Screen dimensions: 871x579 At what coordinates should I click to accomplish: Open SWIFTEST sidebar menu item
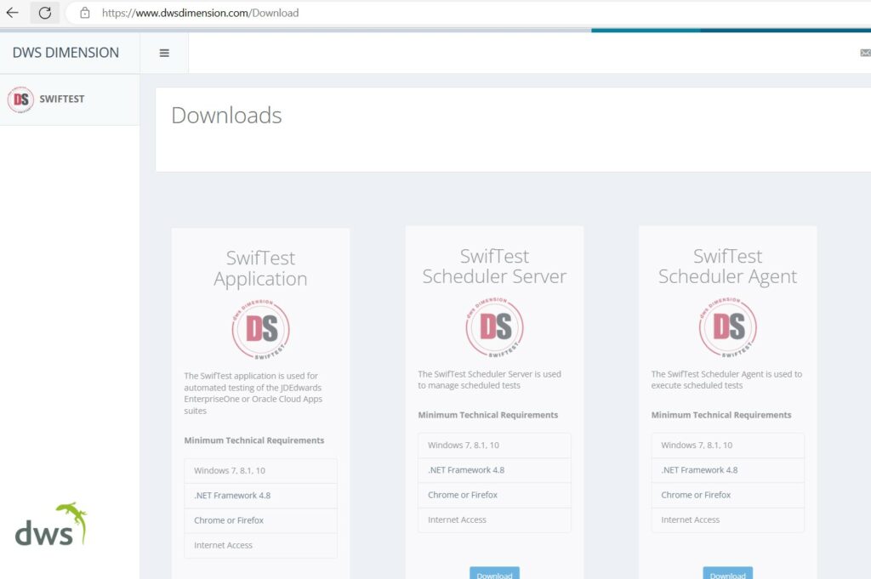click(x=70, y=99)
